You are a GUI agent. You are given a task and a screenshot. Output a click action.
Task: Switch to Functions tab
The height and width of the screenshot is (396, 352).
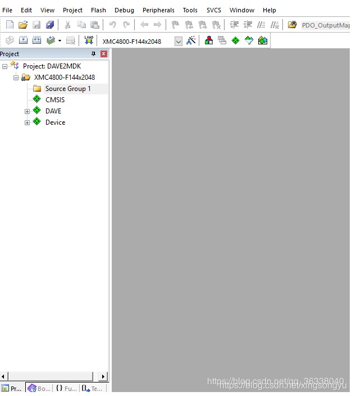pyautogui.click(x=66, y=389)
